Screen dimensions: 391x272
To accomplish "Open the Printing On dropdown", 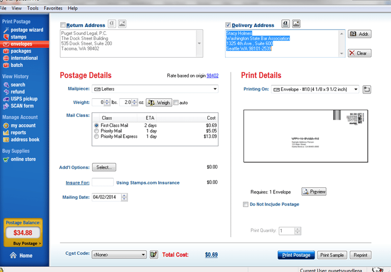I will [315, 89].
